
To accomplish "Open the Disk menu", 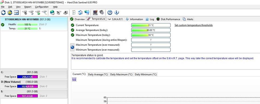I will pyautogui.click(x=10, y=7).
